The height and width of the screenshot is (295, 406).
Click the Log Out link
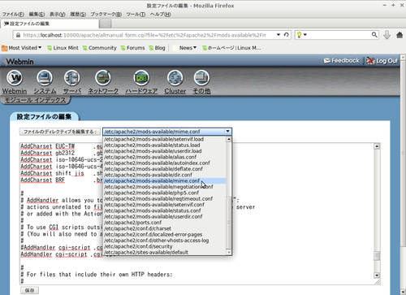(x=382, y=61)
